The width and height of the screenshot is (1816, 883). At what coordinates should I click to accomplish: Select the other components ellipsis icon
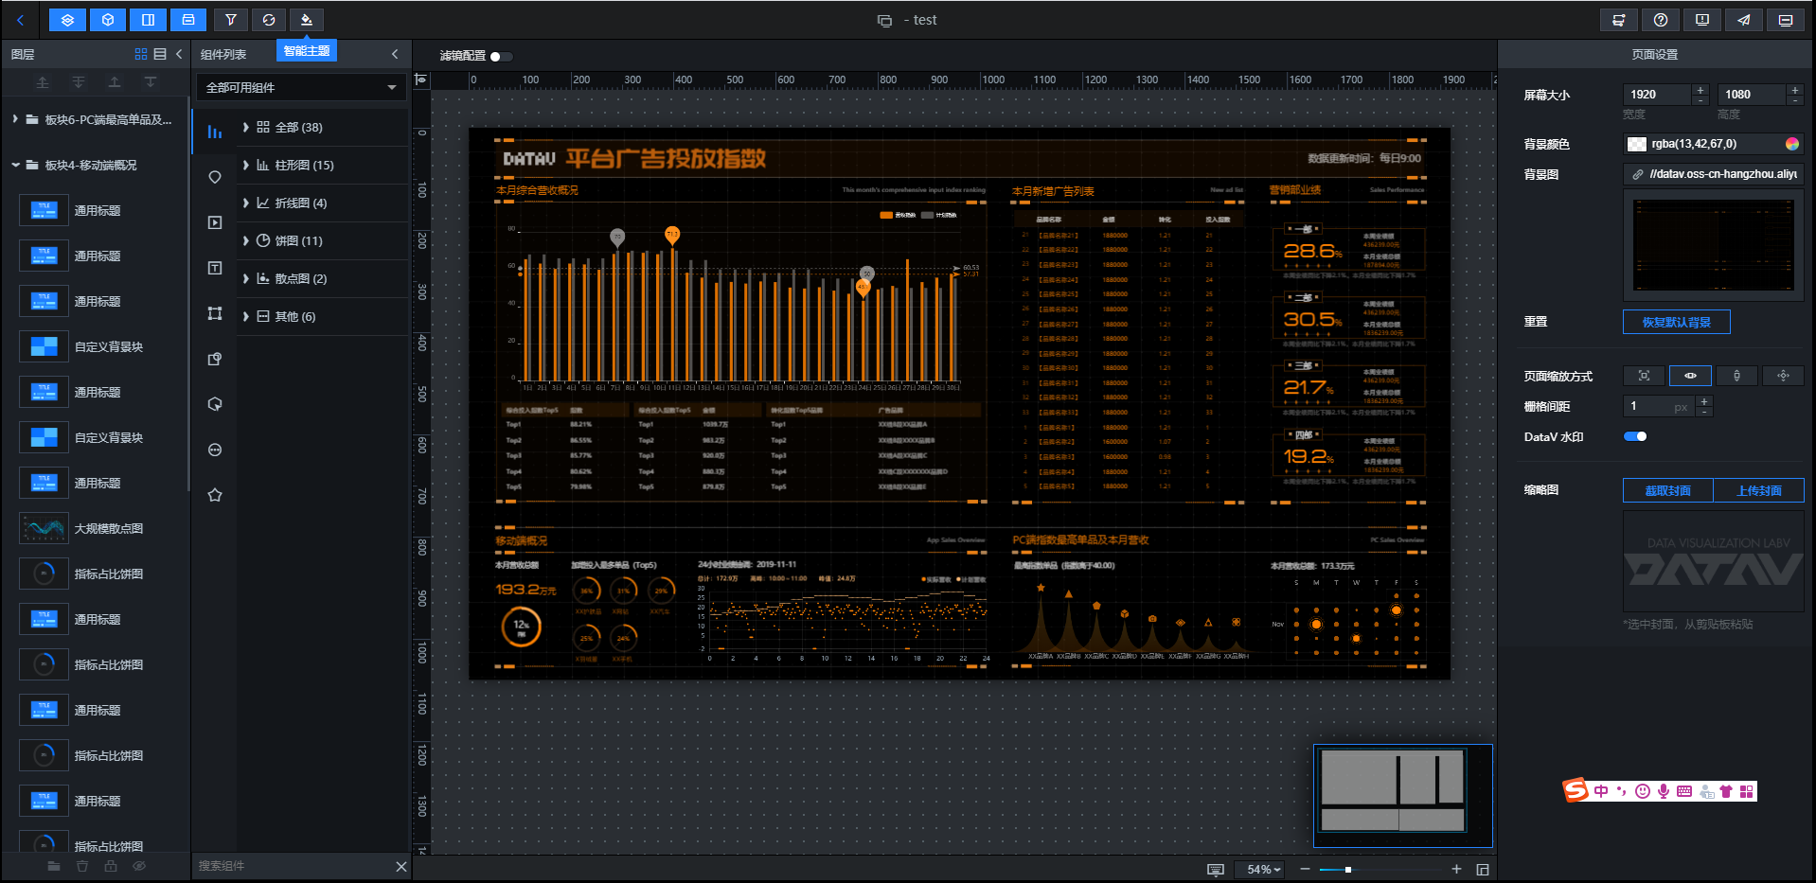tap(215, 450)
